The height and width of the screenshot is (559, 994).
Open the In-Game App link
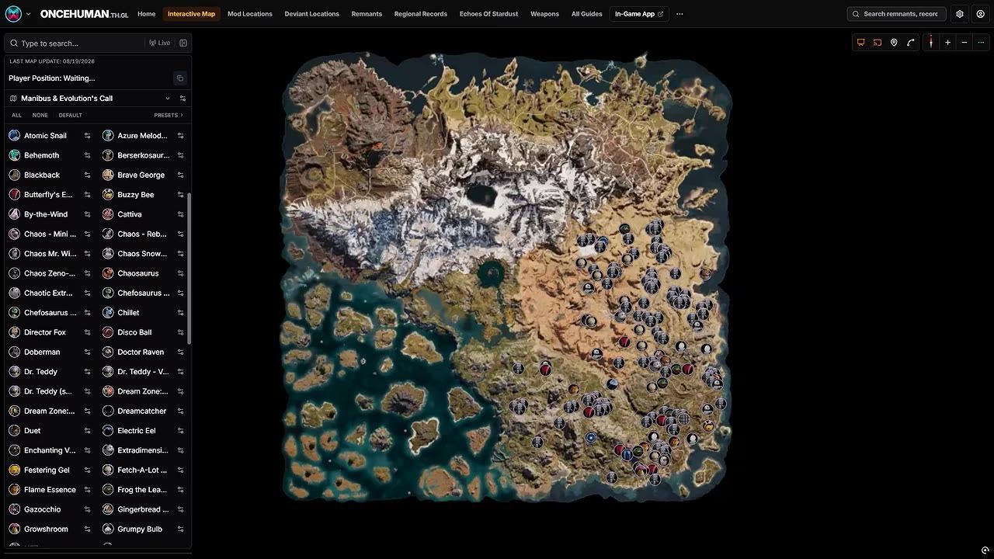pos(639,14)
